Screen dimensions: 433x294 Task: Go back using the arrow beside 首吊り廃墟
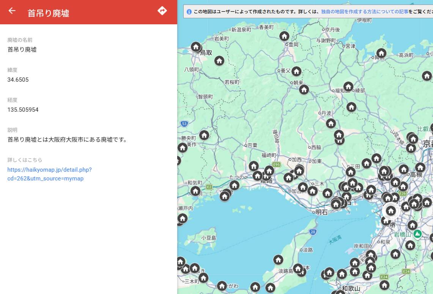click(12, 11)
